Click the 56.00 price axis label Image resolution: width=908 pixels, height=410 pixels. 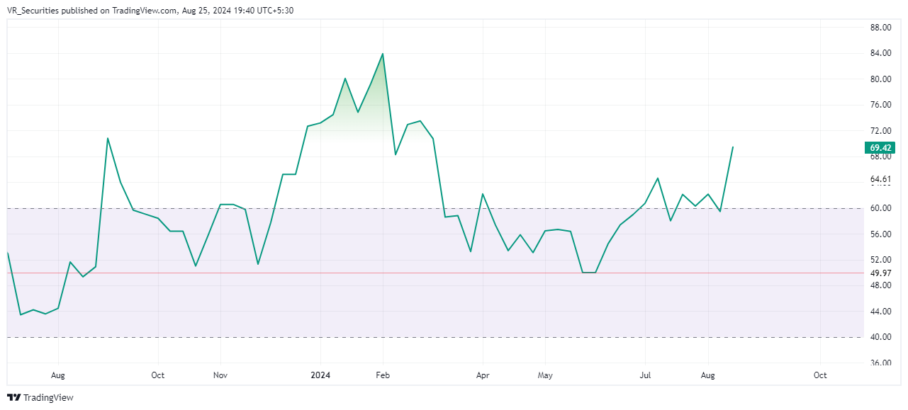point(880,234)
